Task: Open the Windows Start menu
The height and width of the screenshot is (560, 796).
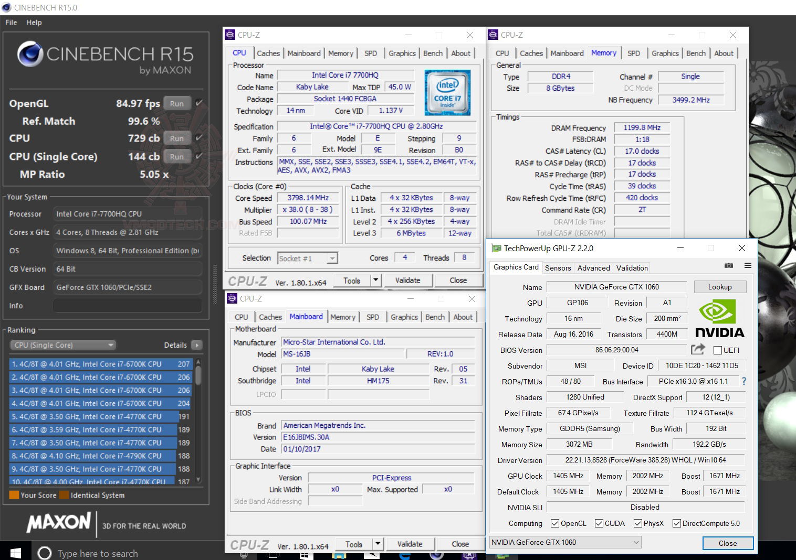Action: tap(15, 553)
